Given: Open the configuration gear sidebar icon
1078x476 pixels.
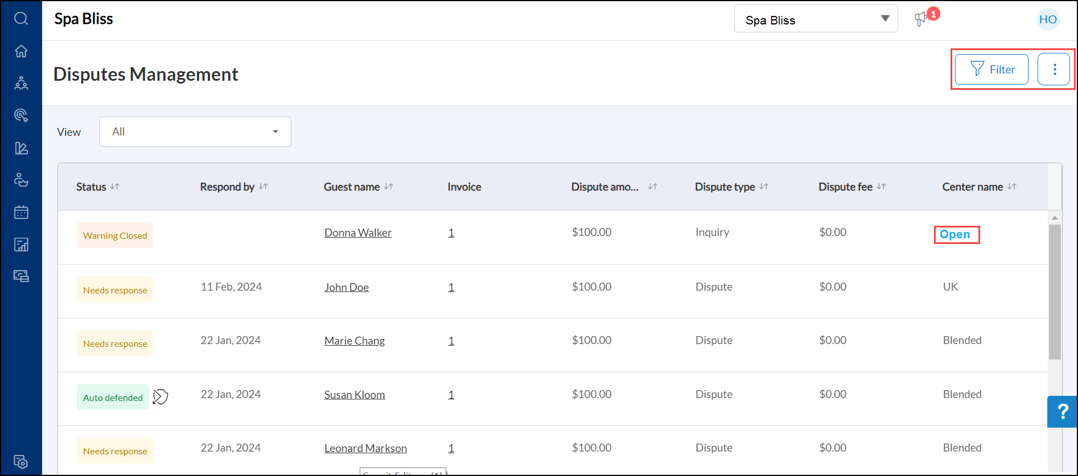Looking at the screenshot, I should coord(21,461).
